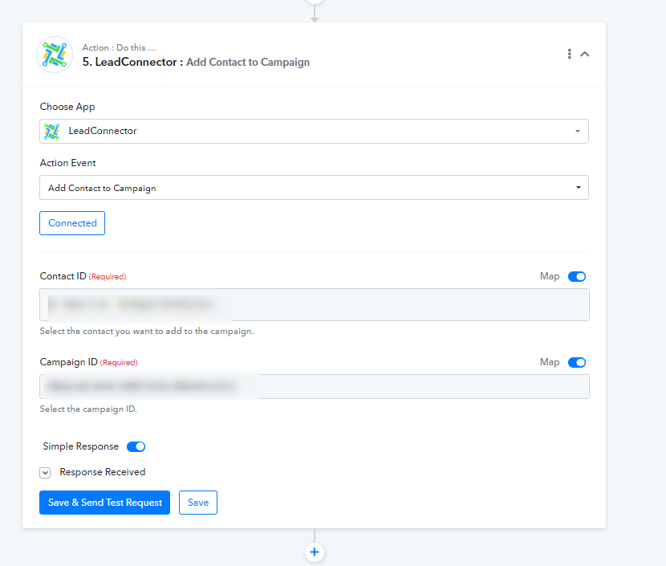Click the Save button
The height and width of the screenshot is (566, 666).
click(198, 503)
